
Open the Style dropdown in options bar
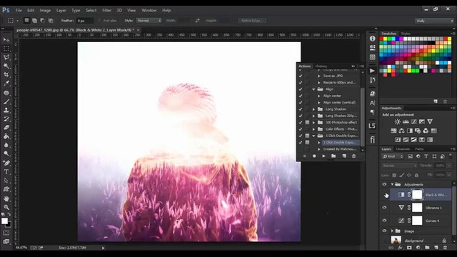tap(149, 21)
